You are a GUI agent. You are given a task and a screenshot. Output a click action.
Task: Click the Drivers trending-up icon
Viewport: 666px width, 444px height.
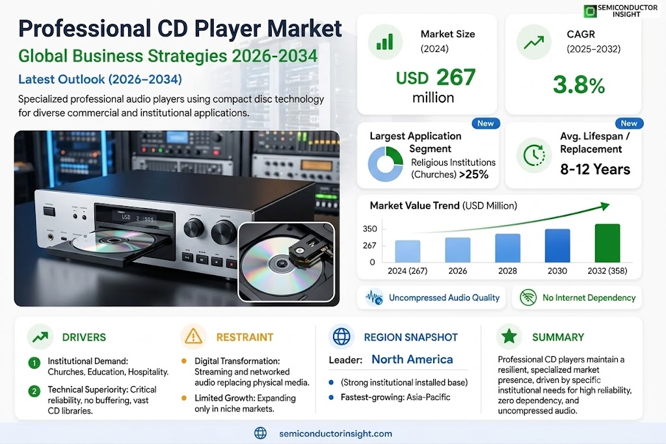click(x=40, y=337)
